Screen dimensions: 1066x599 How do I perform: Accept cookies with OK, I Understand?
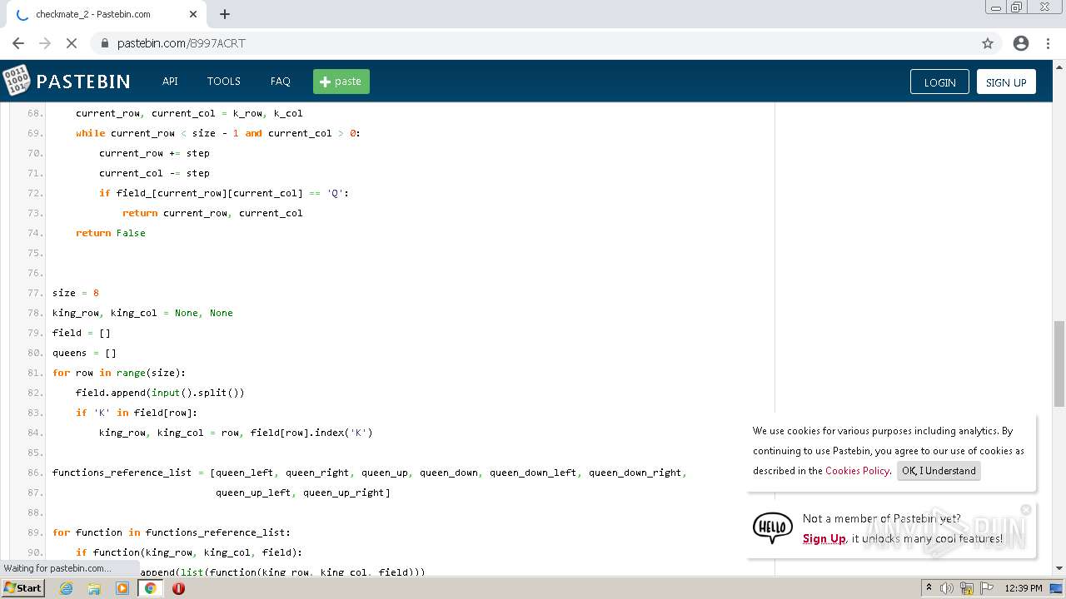939,471
